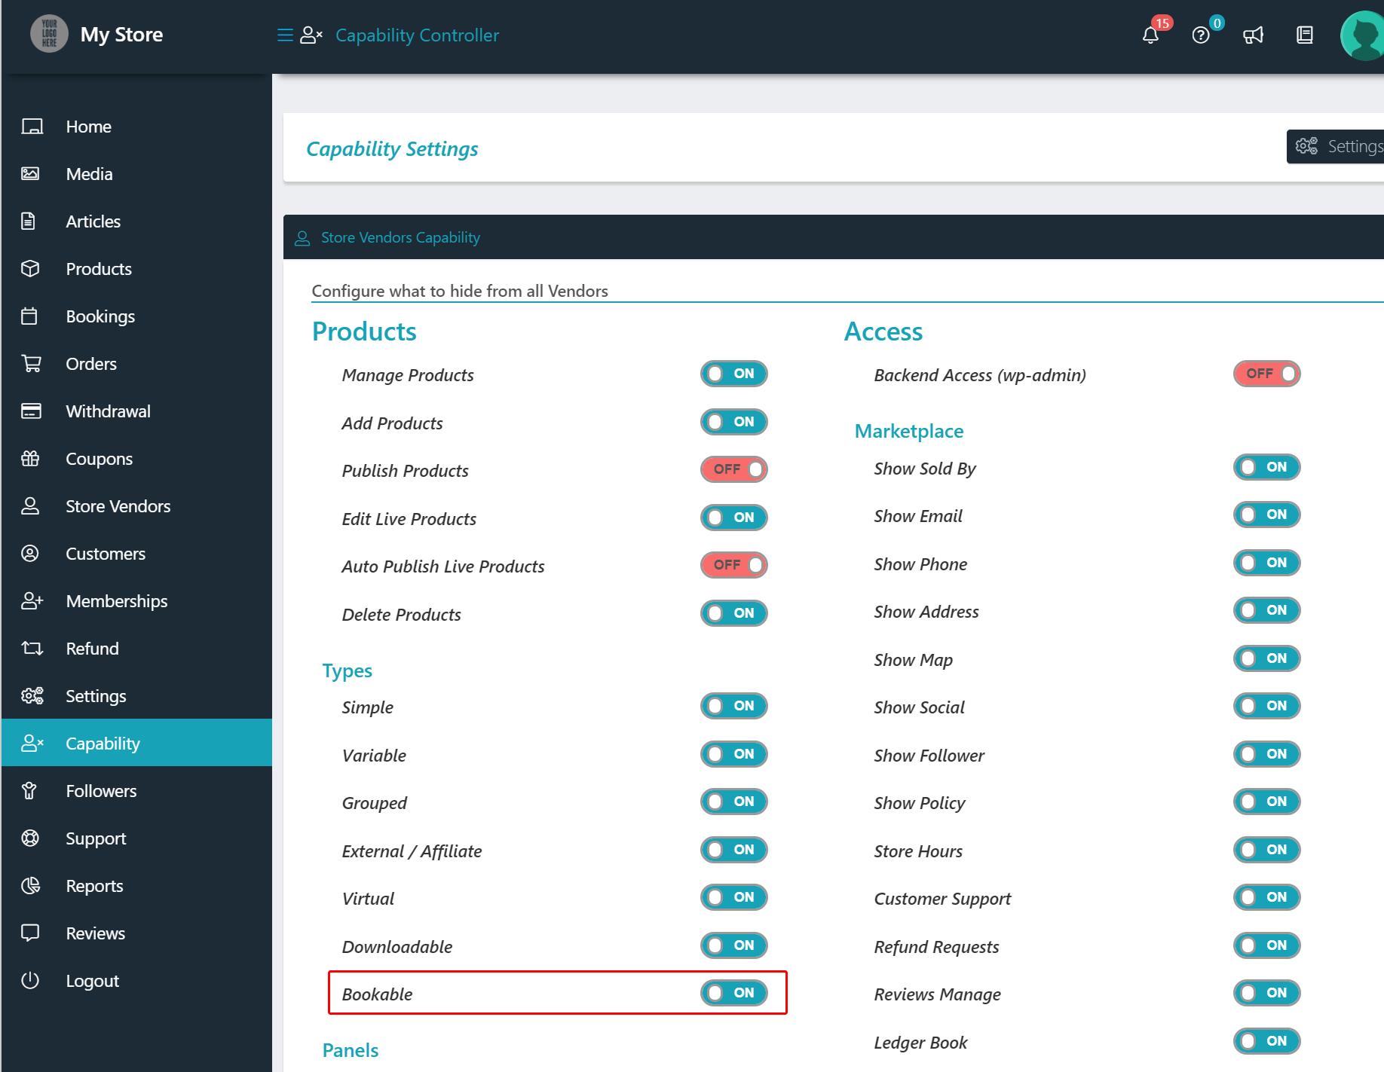Screen dimensions: 1384x1072
Task: Click the Reviews comment icon
Action: point(30,933)
